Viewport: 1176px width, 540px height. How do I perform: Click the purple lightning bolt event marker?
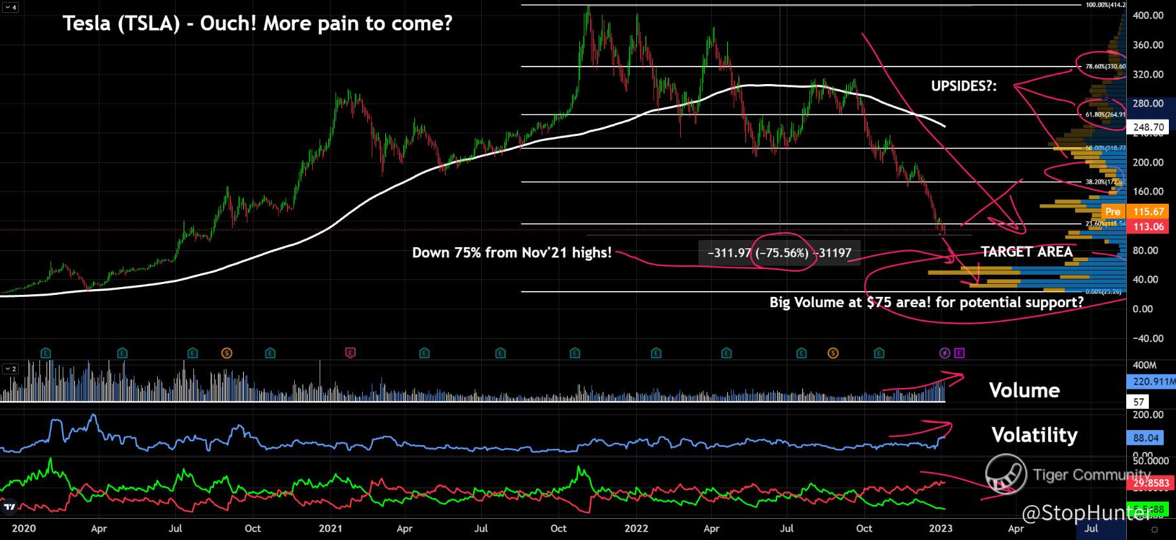[x=945, y=353]
